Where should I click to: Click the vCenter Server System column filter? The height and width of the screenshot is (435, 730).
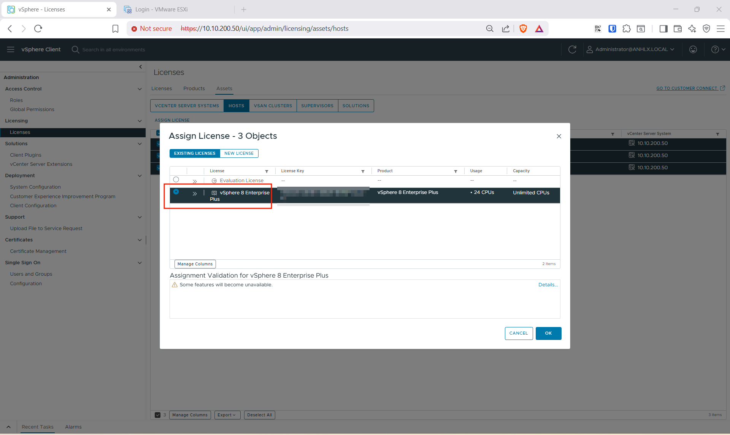(717, 134)
